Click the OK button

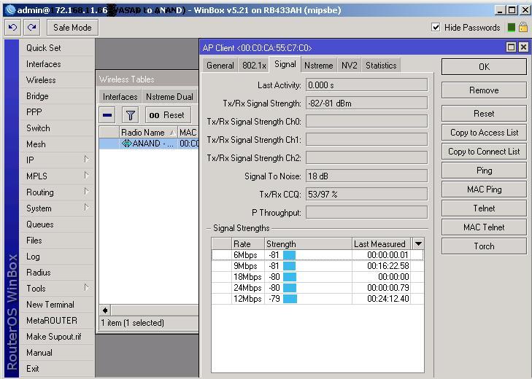pos(484,67)
